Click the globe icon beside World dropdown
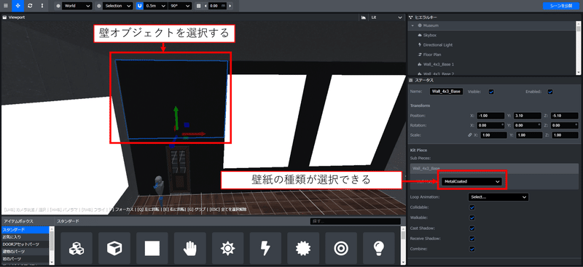The width and height of the screenshot is (583, 267). coord(58,6)
